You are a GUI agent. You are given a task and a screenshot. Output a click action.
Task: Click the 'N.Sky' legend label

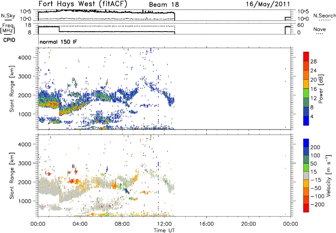click(8, 16)
